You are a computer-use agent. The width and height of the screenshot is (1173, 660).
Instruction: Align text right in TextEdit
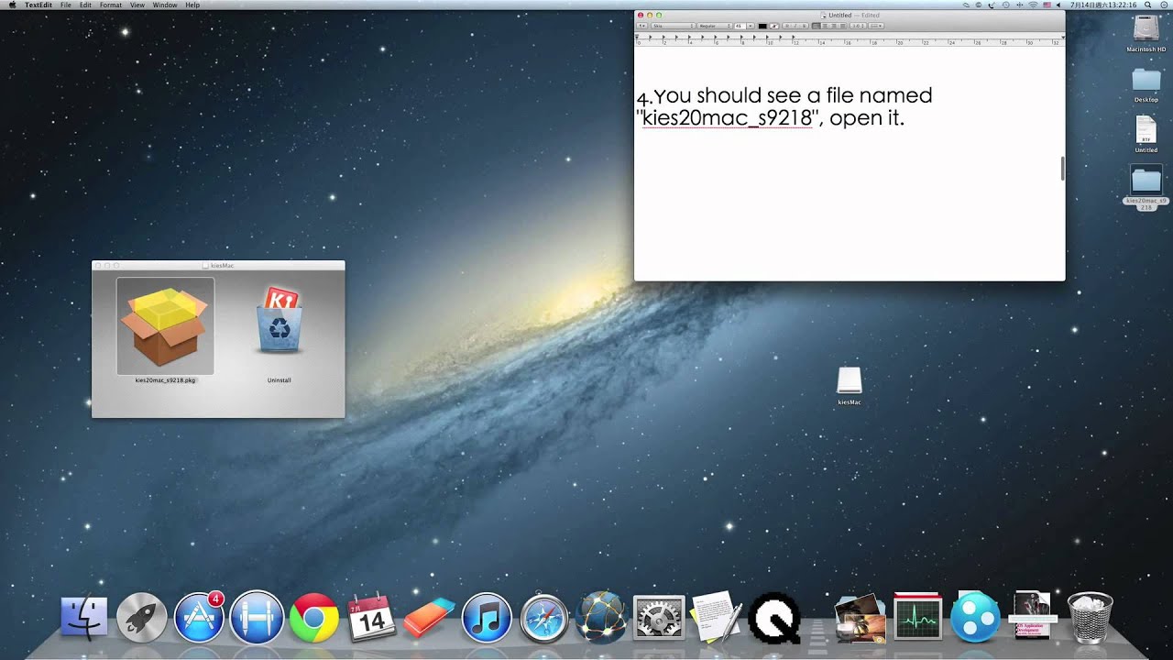pos(834,26)
